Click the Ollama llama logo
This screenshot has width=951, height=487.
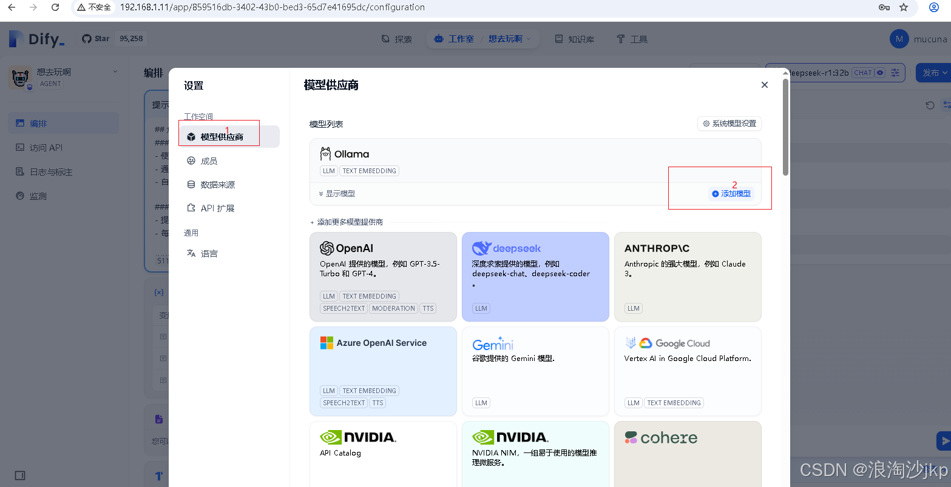tap(326, 154)
